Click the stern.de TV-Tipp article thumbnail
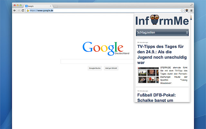This screenshot has height=129, width=206. (148, 75)
